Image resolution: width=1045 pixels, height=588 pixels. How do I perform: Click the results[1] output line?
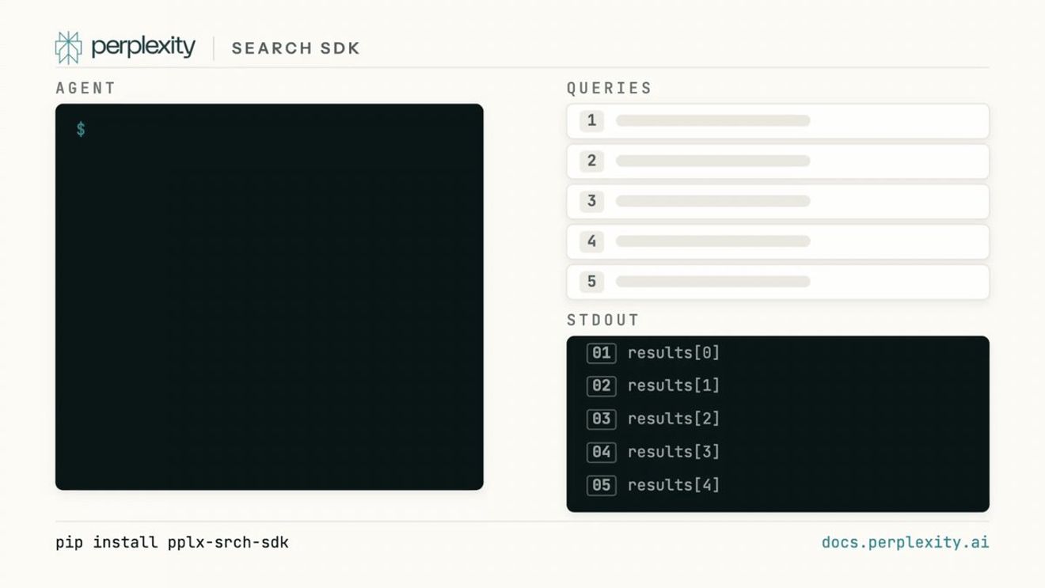click(x=674, y=386)
